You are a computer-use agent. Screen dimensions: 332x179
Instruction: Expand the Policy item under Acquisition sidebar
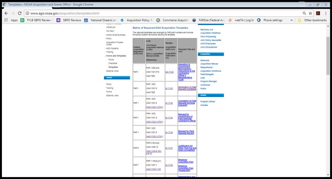pyautogui.click(x=109, y=39)
